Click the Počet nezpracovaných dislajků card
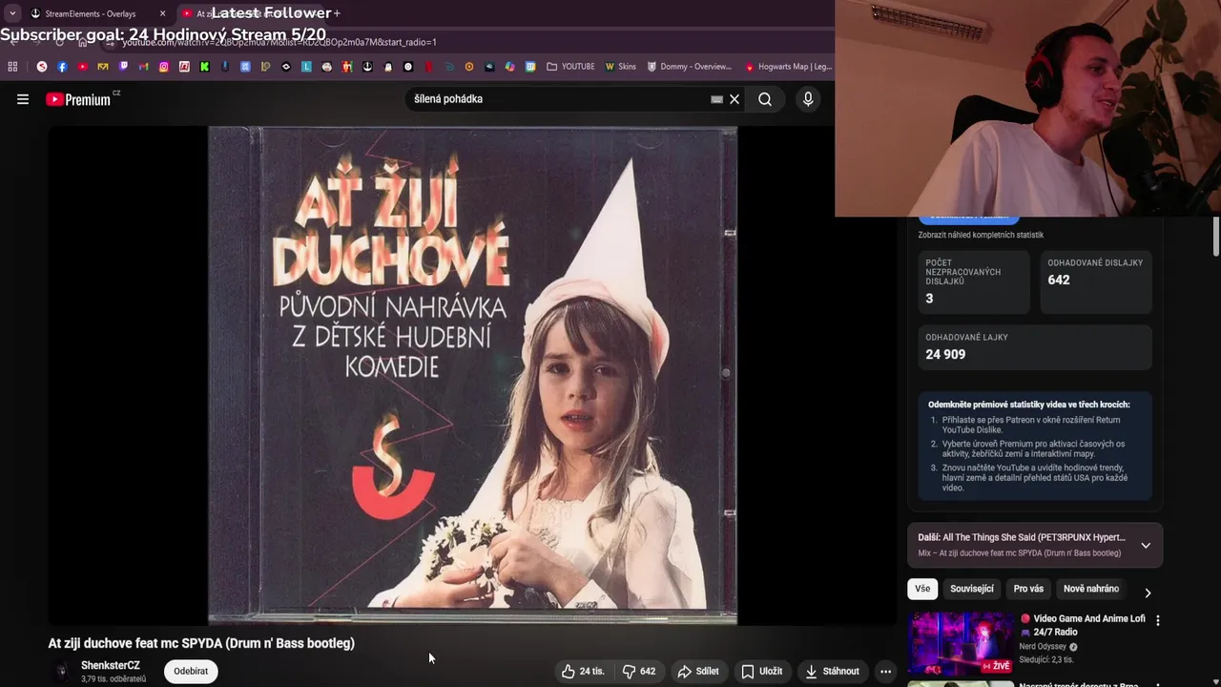This screenshot has width=1221, height=687. point(974,281)
